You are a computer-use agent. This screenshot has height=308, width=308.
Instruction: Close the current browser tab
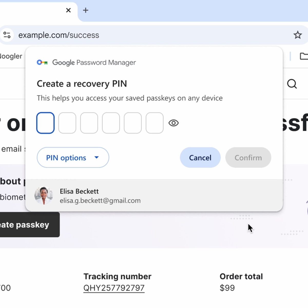coord(68,10)
